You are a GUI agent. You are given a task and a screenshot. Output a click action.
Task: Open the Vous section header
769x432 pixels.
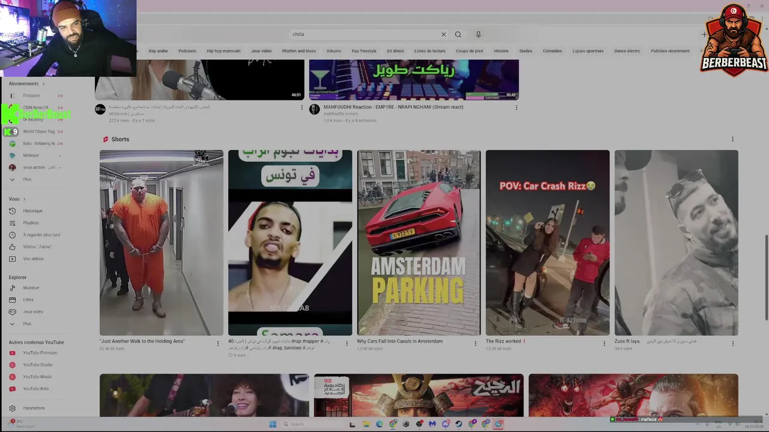tap(17, 199)
